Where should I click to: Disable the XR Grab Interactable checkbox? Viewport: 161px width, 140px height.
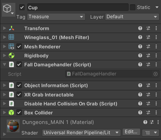(x=19, y=95)
